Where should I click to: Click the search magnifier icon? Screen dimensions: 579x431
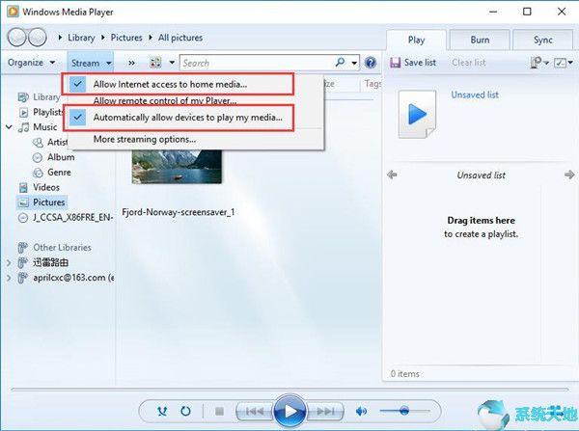pos(340,63)
